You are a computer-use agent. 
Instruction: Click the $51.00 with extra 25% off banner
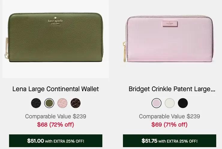click(x=55, y=141)
